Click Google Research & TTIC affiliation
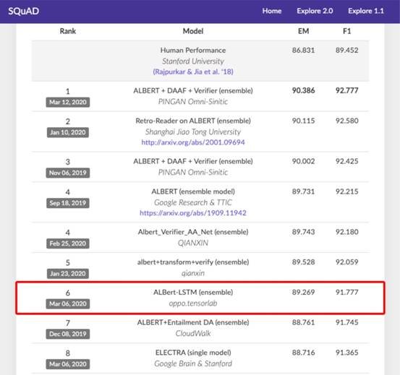 pyautogui.click(x=193, y=202)
